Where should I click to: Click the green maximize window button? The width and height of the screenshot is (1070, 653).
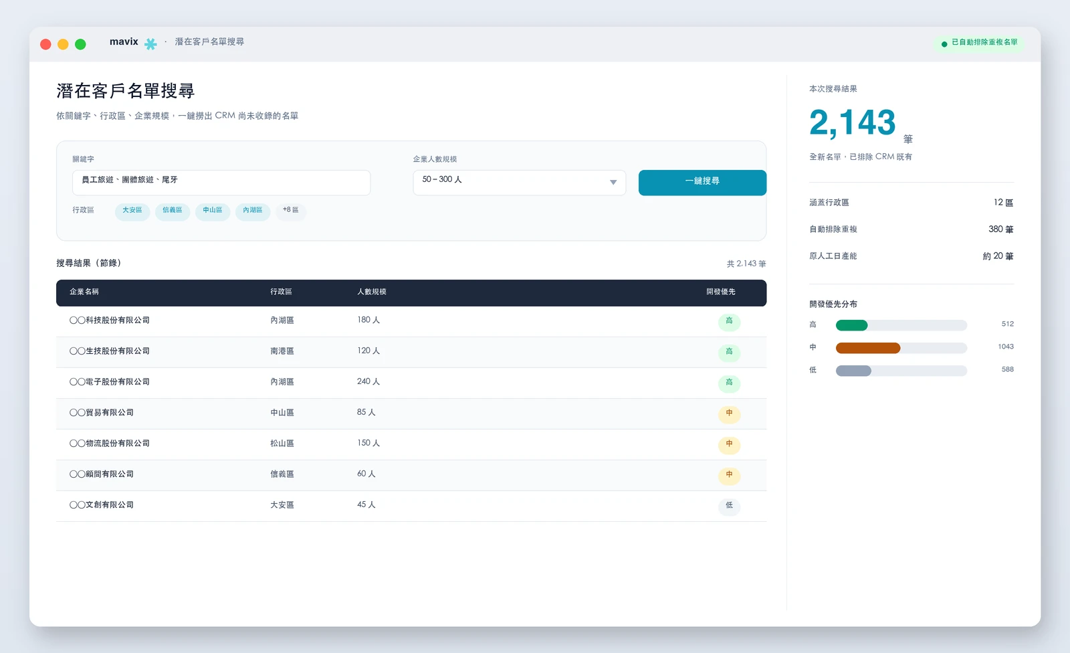[80, 44]
